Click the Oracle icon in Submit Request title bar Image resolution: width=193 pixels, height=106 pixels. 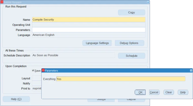[2, 2]
